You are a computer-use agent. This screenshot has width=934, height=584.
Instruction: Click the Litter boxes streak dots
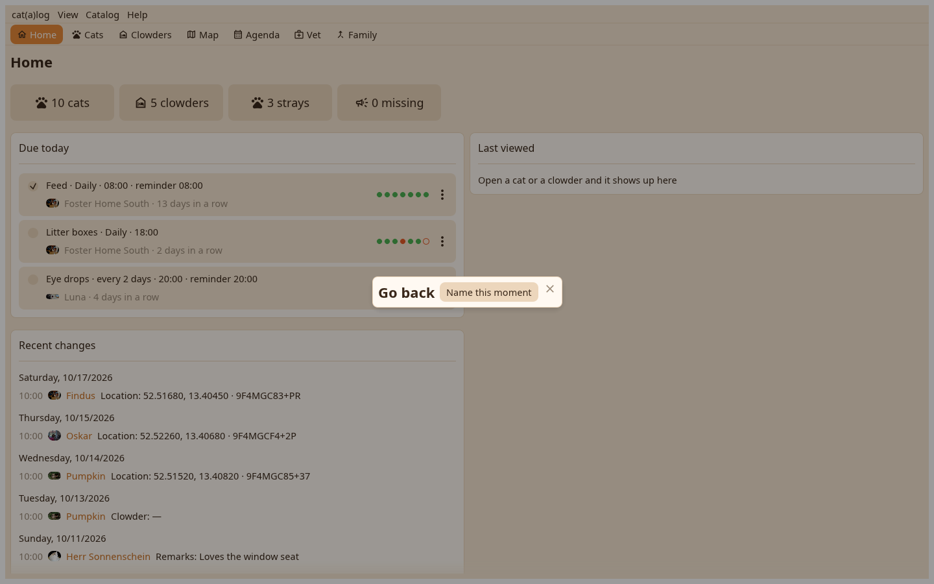(x=403, y=241)
